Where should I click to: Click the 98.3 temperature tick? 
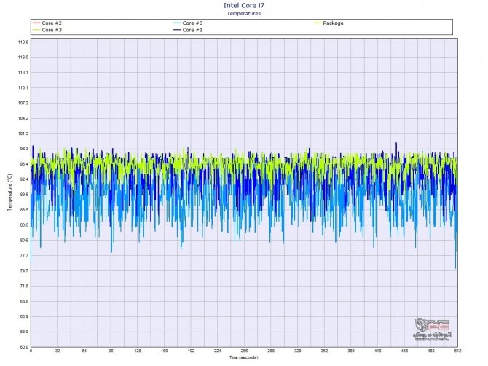(24, 149)
